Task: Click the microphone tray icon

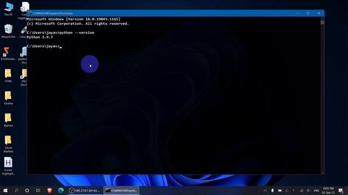Action: [x=272, y=190]
